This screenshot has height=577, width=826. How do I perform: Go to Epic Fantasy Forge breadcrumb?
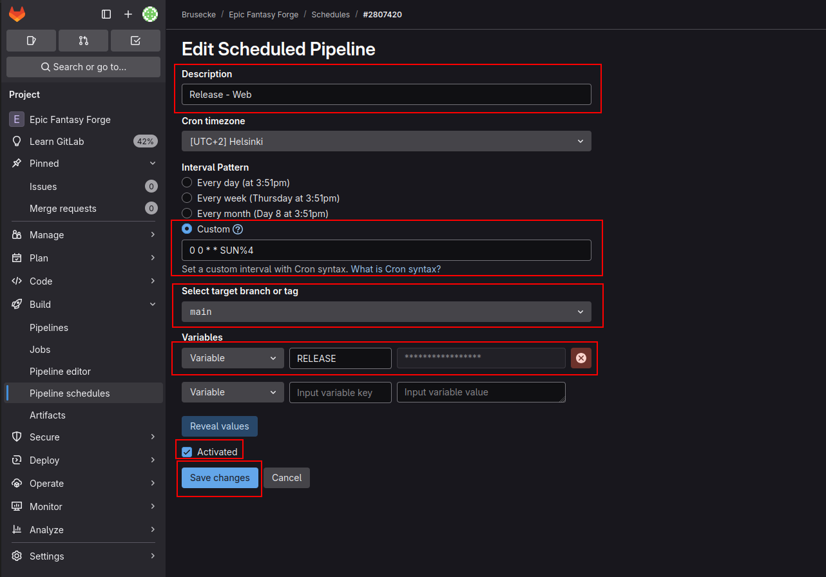pyautogui.click(x=264, y=14)
